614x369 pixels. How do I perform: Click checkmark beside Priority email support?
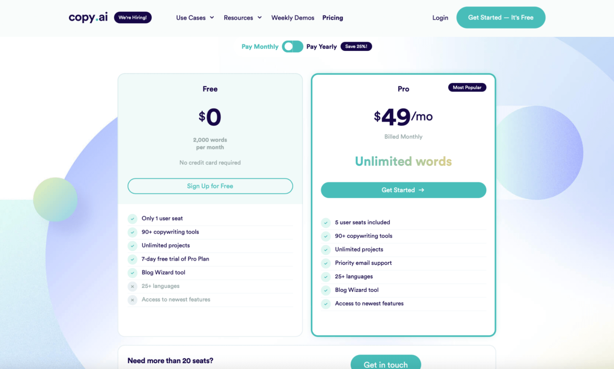[326, 263]
